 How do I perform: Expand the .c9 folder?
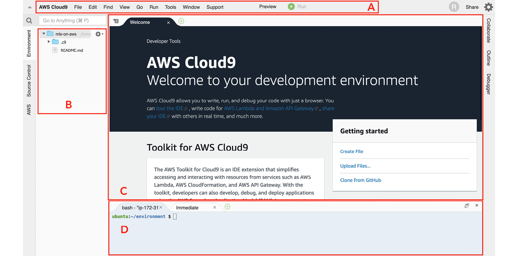[49, 41]
